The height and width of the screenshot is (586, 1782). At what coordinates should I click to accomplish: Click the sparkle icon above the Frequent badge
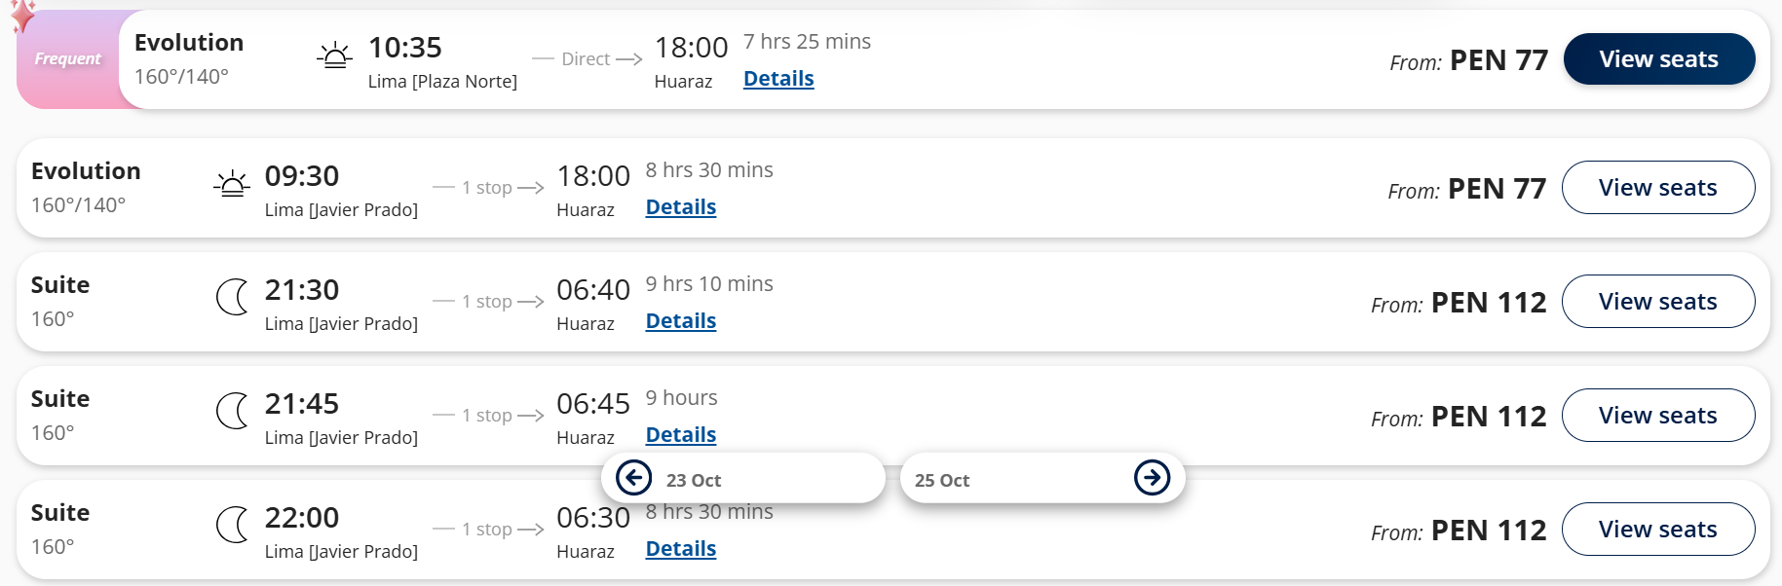pos(22,15)
